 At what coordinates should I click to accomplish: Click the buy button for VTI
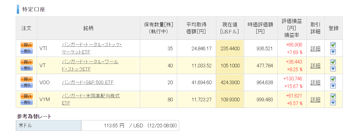[27, 45]
